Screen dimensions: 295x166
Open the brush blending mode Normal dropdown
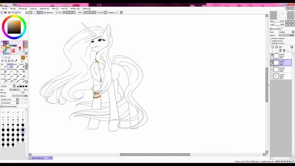click(x=8, y=86)
